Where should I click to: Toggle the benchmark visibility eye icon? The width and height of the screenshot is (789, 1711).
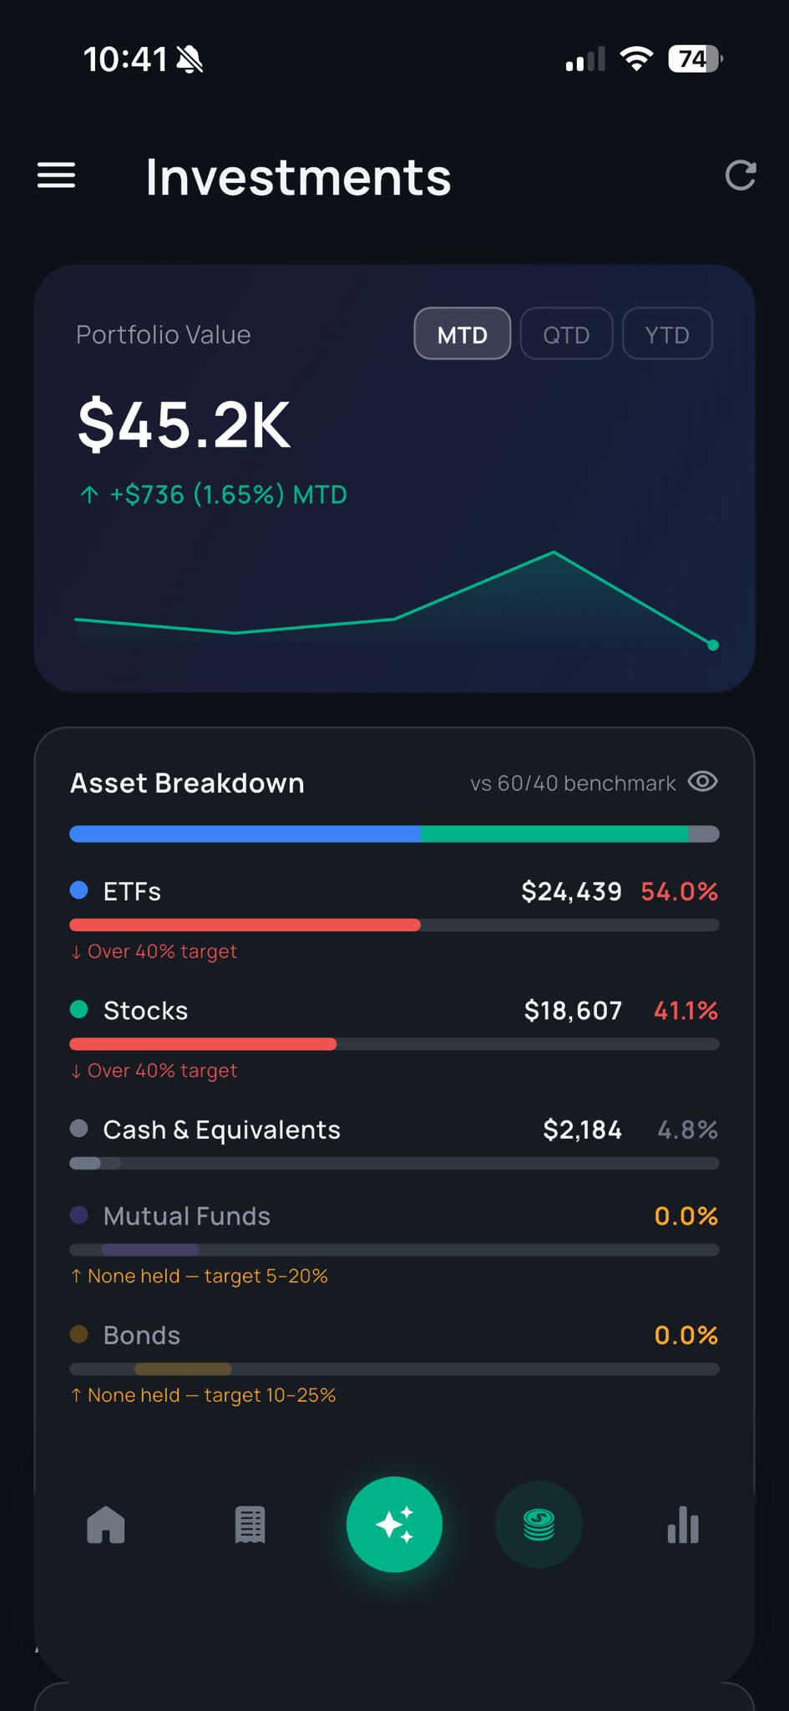pyautogui.click(x=703, y=782)
